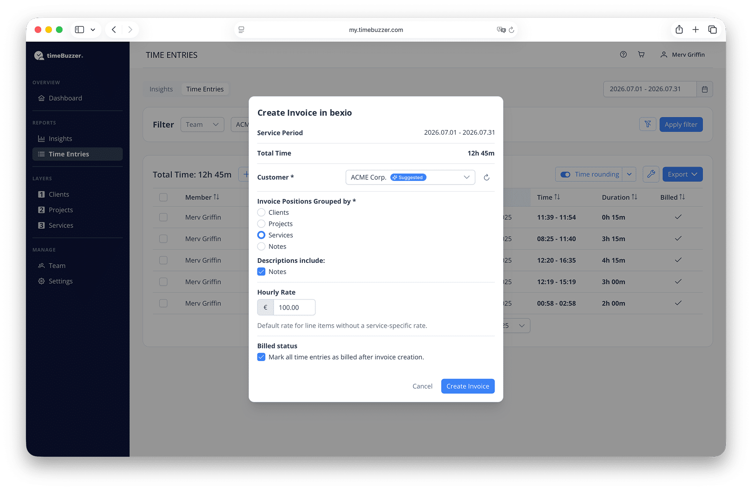Select the checkbox for the 11:39 - 11:54 entry
The width and height of the screenshot is (752, 491).
pos(163,217)
